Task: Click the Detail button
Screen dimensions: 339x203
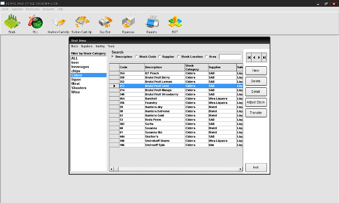Action: coord(256,92)
